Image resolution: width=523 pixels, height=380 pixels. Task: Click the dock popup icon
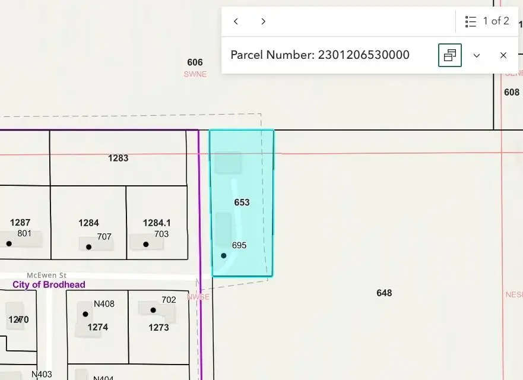pyautogui.click(x=449, y=55)
